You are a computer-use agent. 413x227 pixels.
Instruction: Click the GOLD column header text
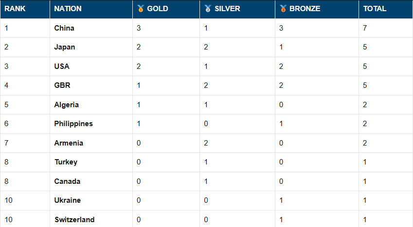point(158,9)
